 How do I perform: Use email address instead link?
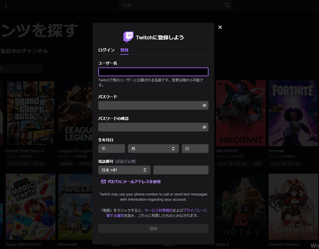click(x=134, y=182)
